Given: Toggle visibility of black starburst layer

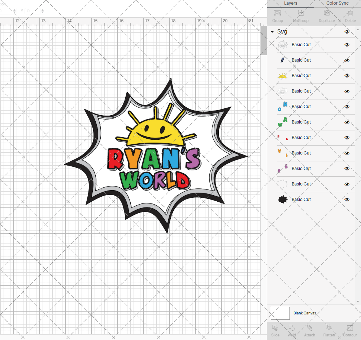Looking at the screenshot, I should (x=347, y=200).
